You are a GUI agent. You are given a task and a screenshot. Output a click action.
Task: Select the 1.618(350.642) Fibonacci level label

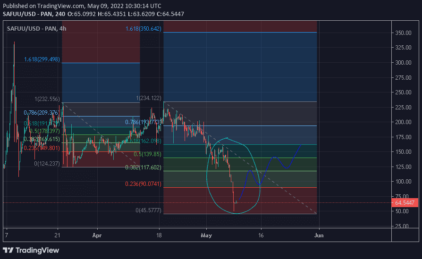tap(143, 29)
